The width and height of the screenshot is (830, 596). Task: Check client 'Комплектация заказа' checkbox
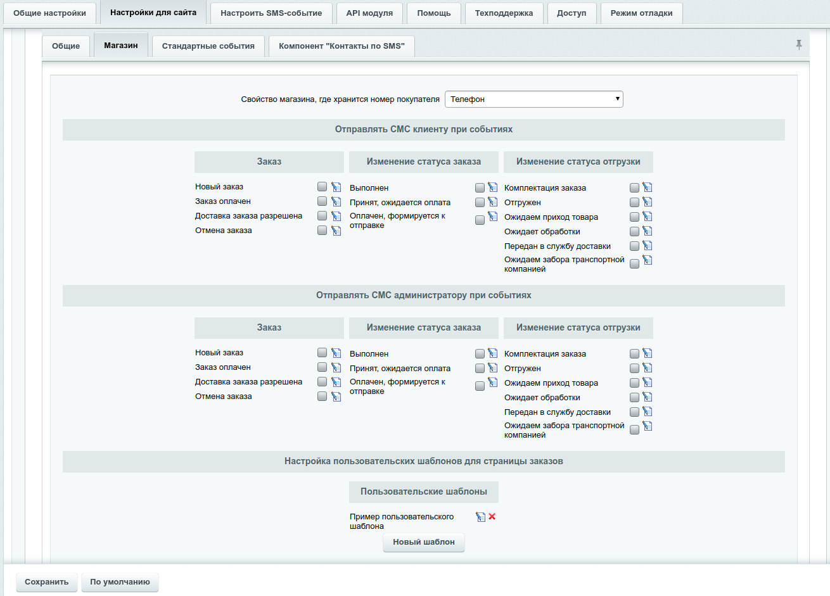coord(634,188)
